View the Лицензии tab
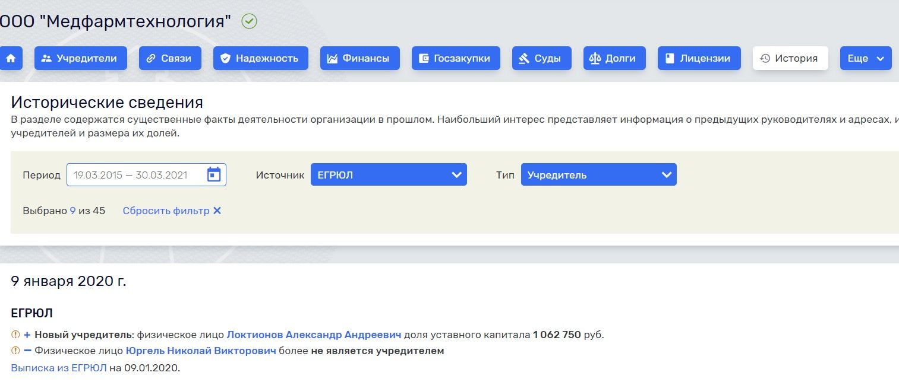Viewport: 899px width, 382px height. click(699, 58)
